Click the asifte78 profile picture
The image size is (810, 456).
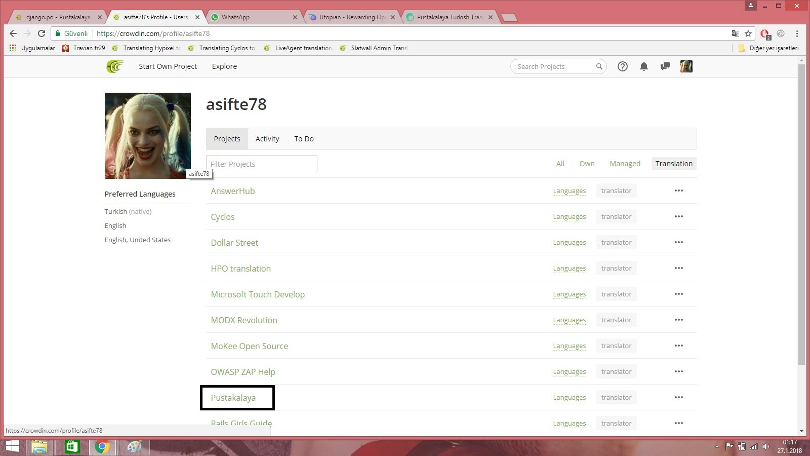148,136
